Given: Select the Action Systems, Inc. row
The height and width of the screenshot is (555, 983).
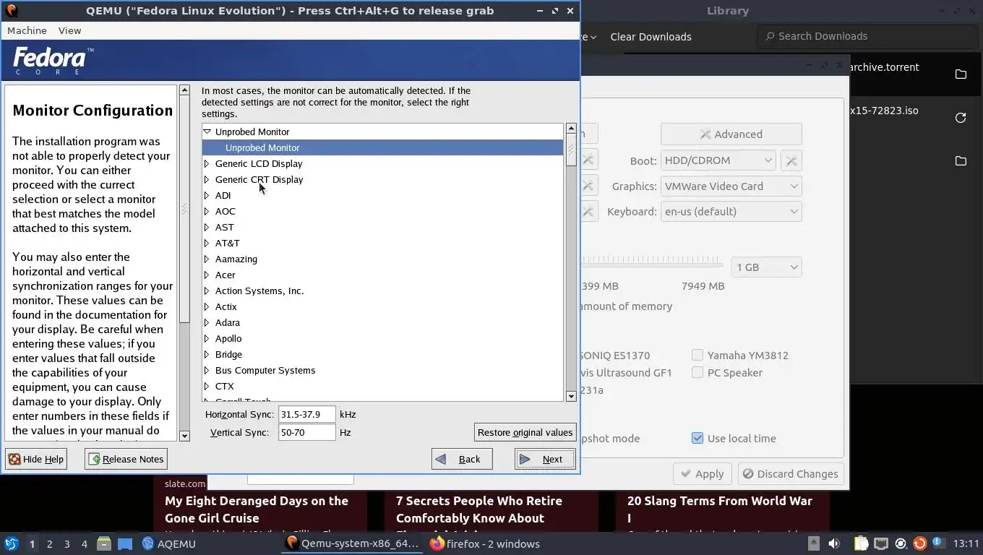Looking at the screenshot, I should [382, 291].
